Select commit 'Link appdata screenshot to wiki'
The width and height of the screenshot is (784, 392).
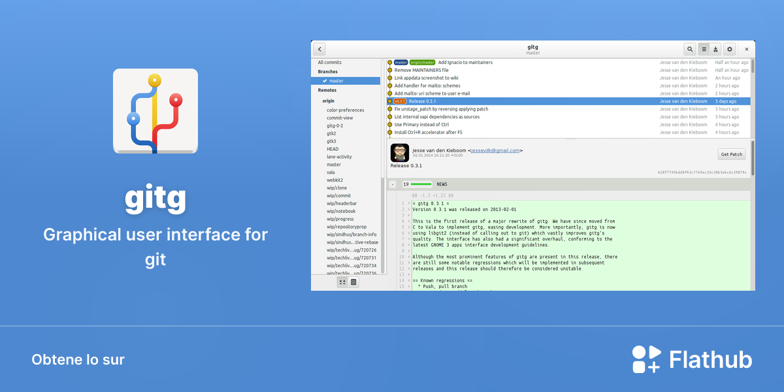[x=568, y=78]
